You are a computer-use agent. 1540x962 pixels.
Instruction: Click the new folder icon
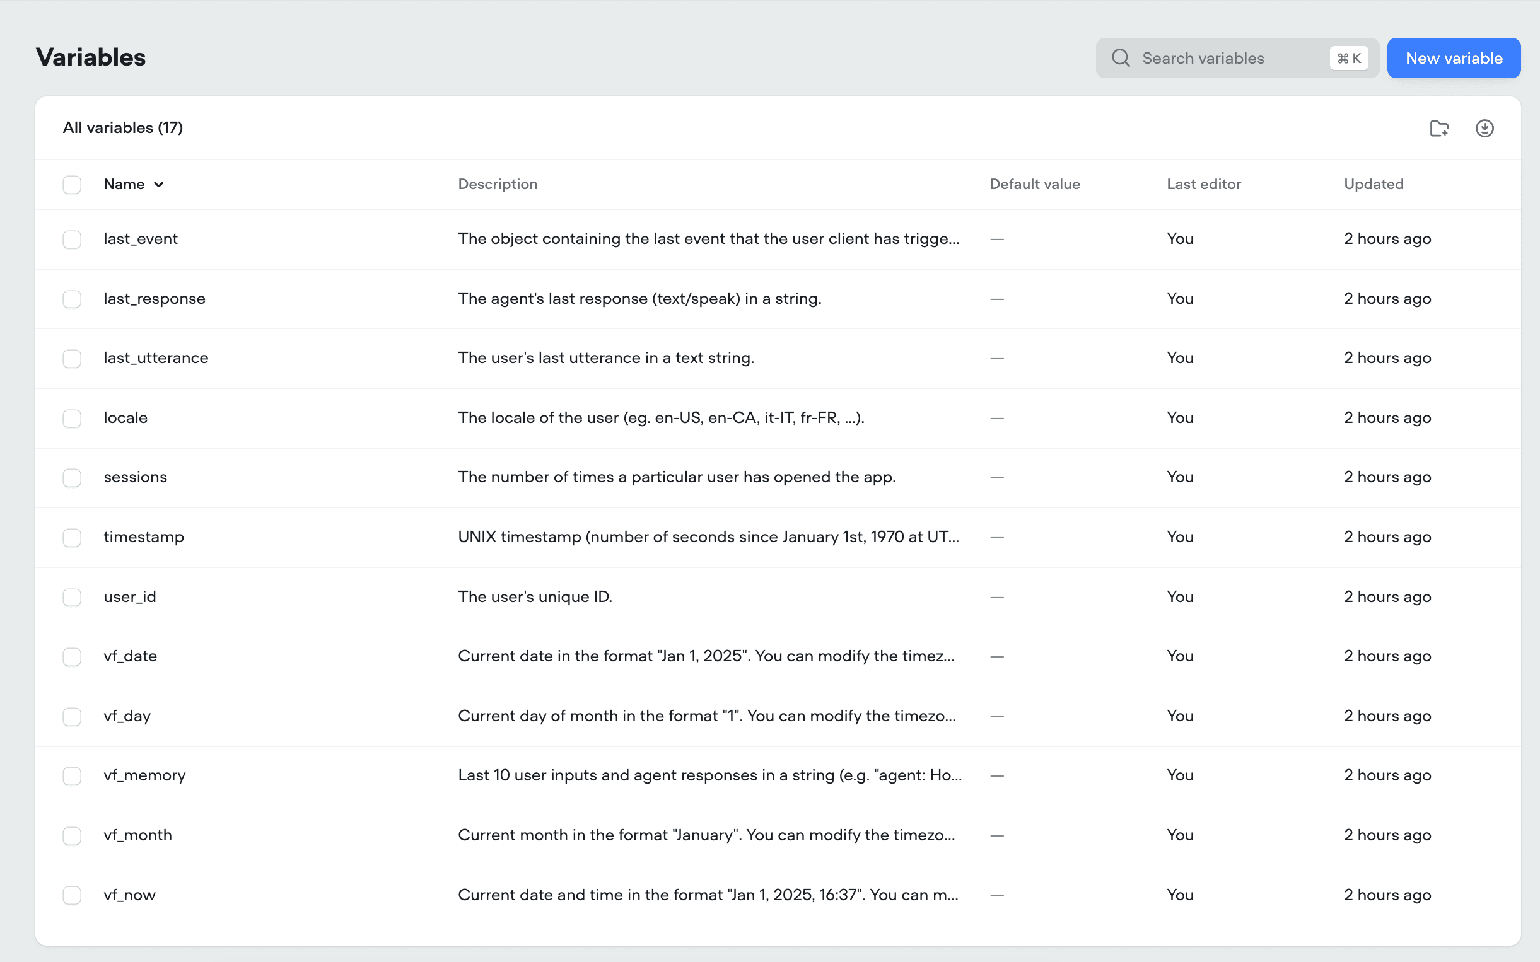point(1439,128)
